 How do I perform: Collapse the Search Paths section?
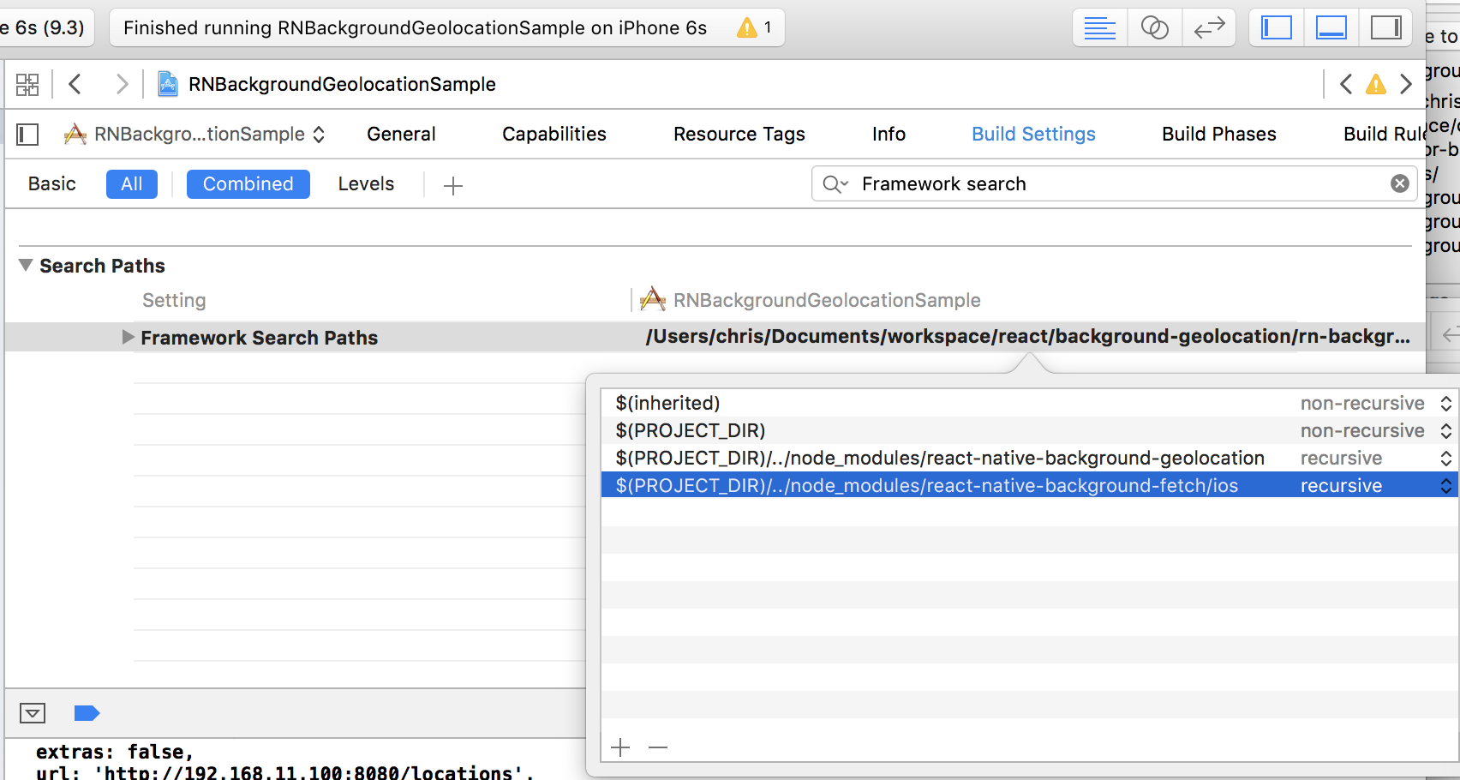[27, 266]
